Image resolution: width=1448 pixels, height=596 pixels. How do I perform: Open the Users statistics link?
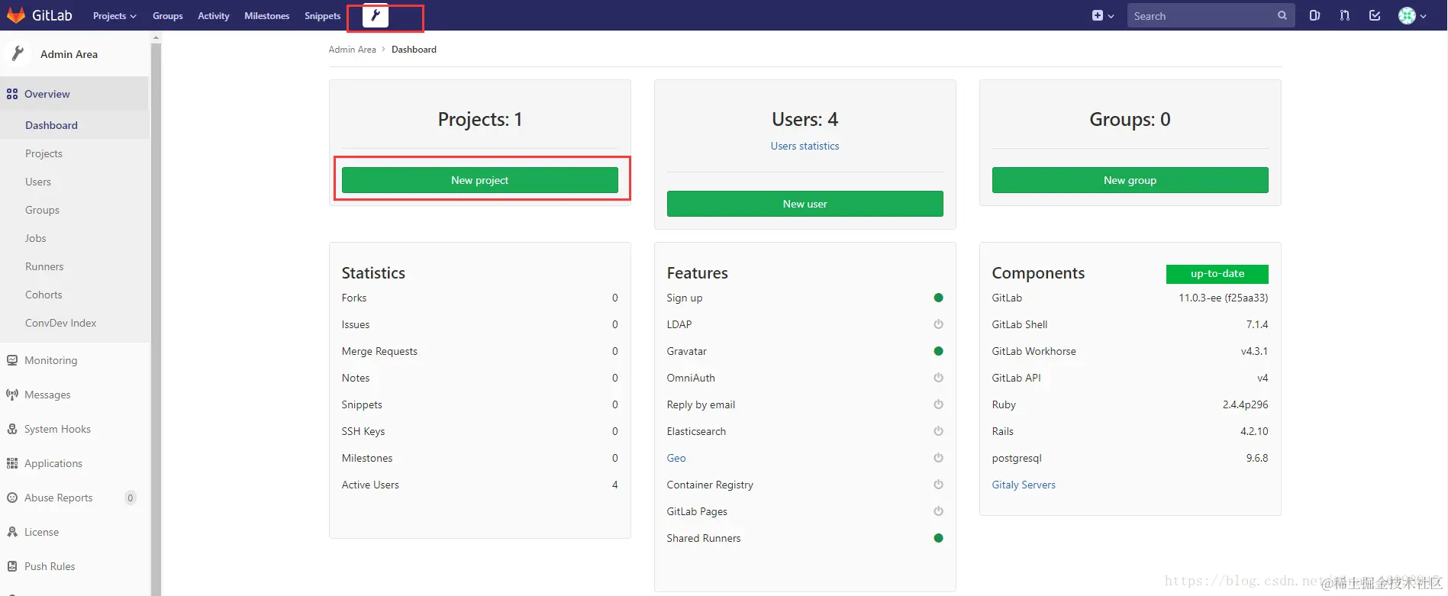pyautogui.click(x=805, y=146)
